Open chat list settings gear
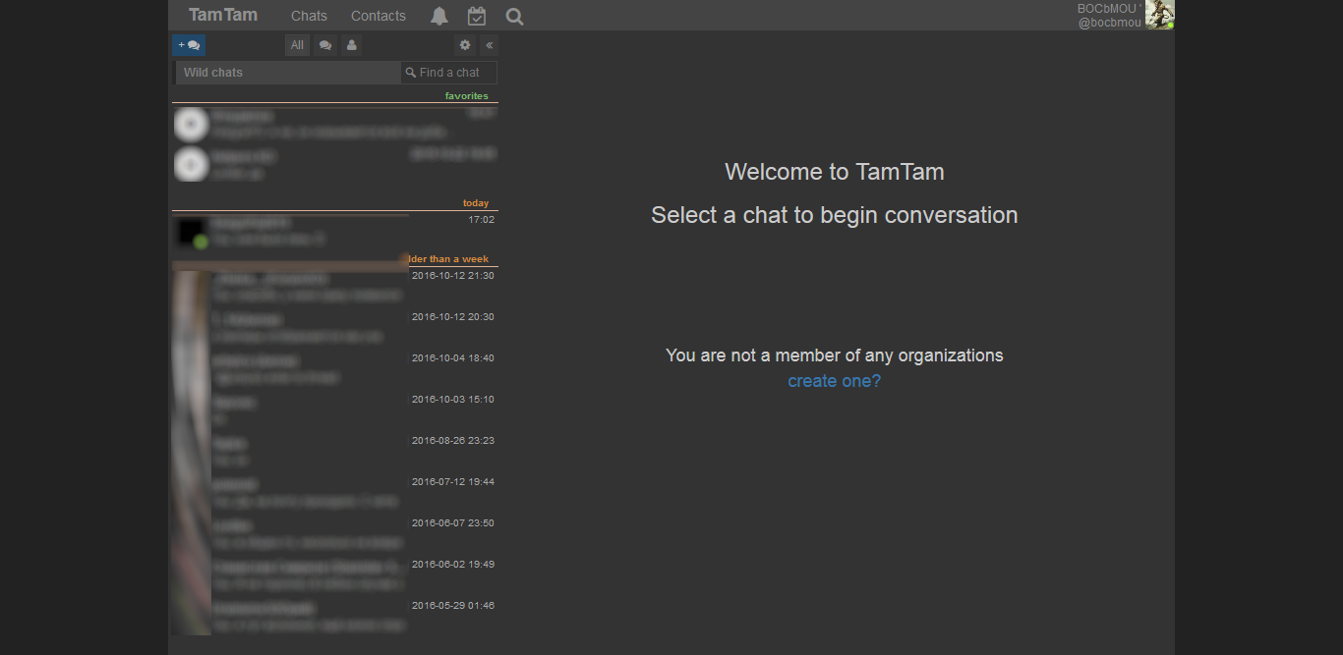1343x655 pixels. (x=465, y=45)
